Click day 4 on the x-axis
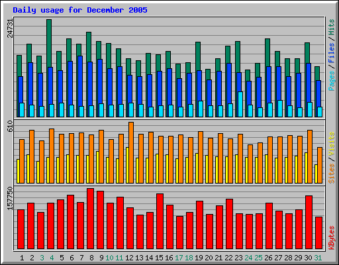This screenshot has height=265, width=339. (x=52, y=258)
